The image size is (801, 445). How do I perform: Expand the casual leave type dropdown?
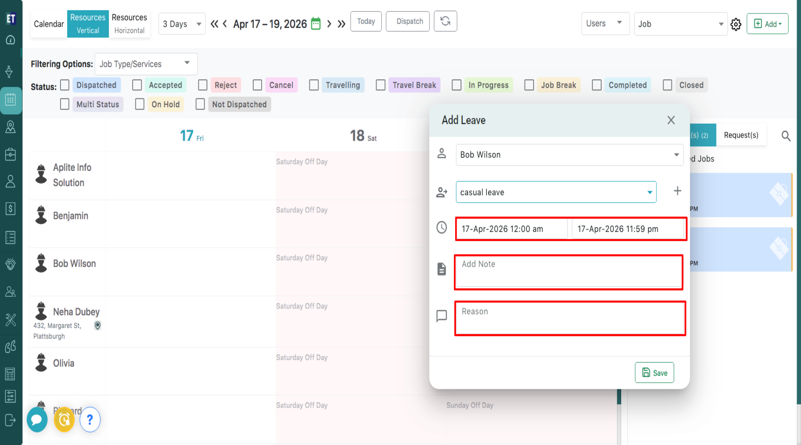pyautogui.click(x=556, y=192)
